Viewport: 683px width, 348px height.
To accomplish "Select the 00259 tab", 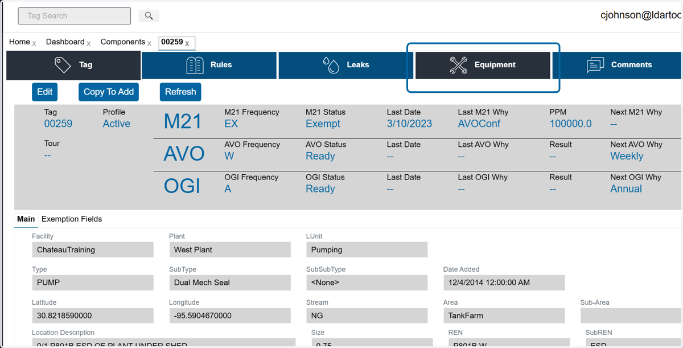I will [172, 42].
